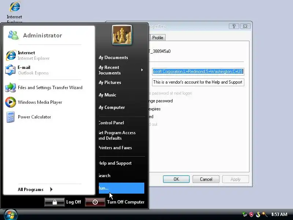The width and height of the screenshot is (293, 220).
Task: Click the Turn Off Computer label
Action: click(126, 202)
